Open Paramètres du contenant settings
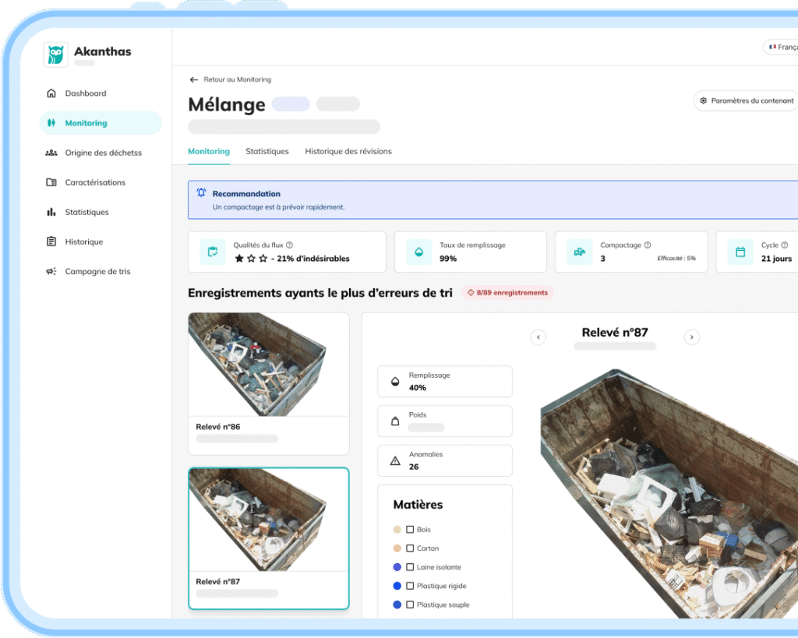The width and height of the screenshot is (798, 638). (x=746, y=100)
